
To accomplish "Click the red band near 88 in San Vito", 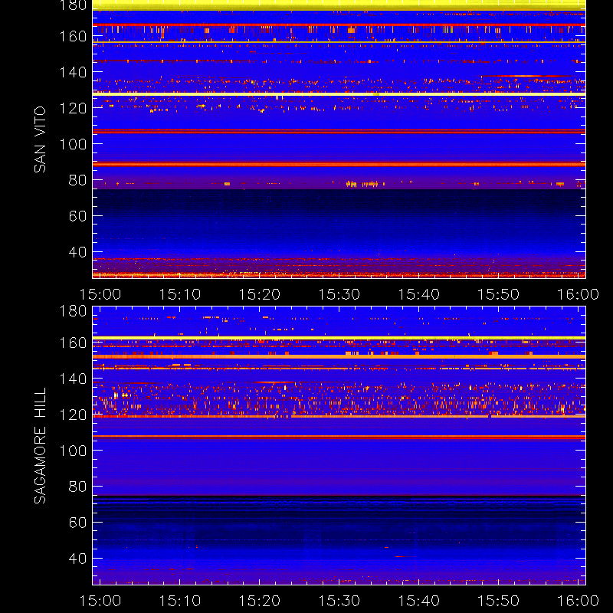I will tap(339, 164).
